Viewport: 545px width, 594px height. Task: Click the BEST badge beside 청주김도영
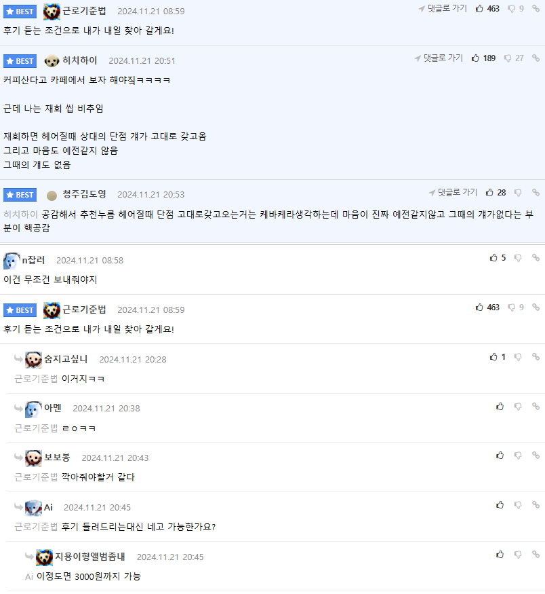point(20,195)
